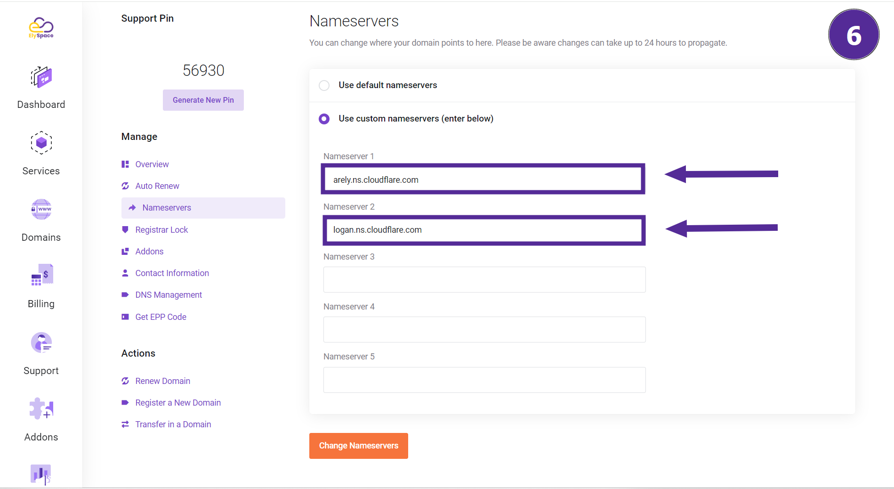Open the Registrar Lock link
Screen dimensions: 894x489
click(161, 230)
